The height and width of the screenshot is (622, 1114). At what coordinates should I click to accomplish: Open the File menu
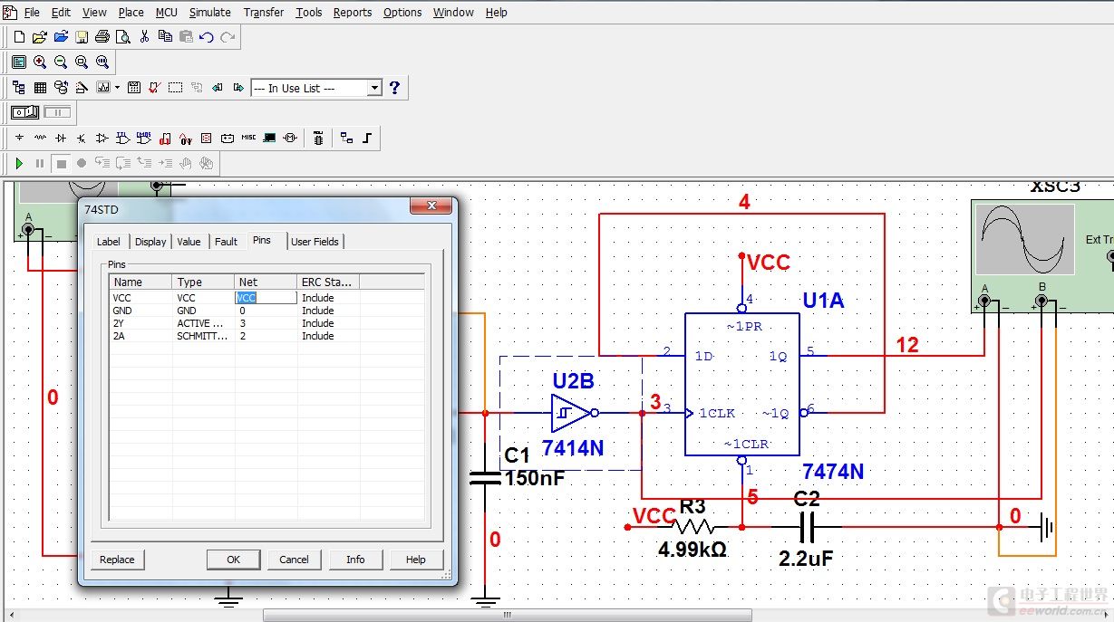coord(32,13)
